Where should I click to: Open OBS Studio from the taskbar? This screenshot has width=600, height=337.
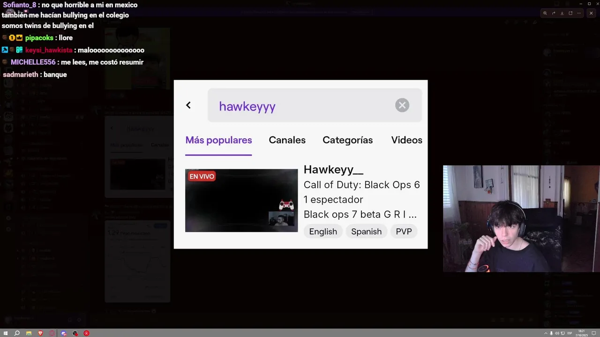click(x=75, y=333)
